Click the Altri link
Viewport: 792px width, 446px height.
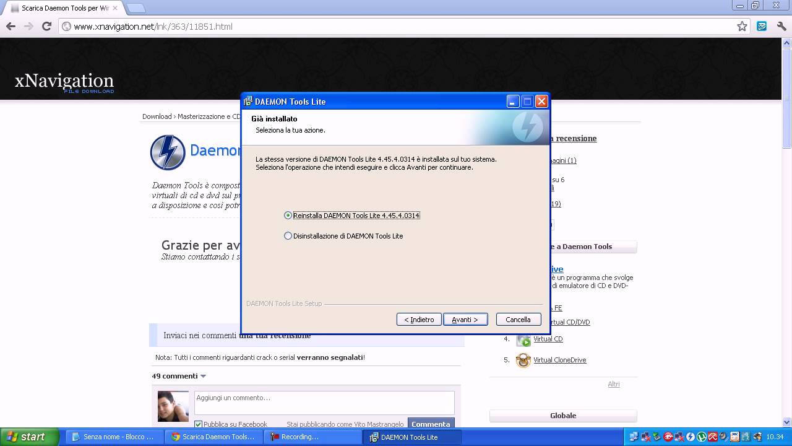click(614, 384)
